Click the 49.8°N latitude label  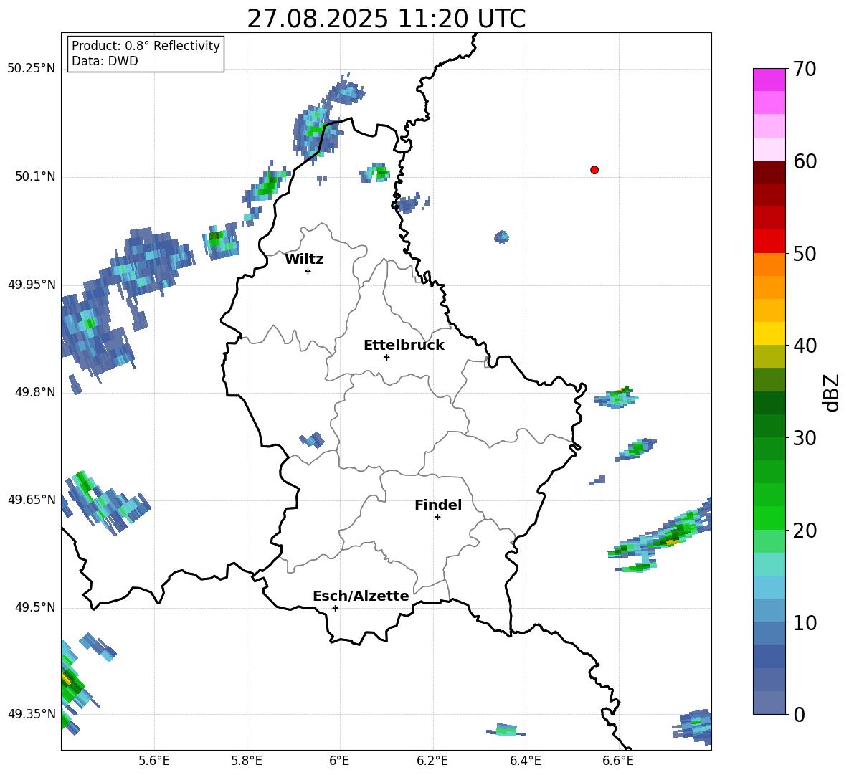coord(35,392)
